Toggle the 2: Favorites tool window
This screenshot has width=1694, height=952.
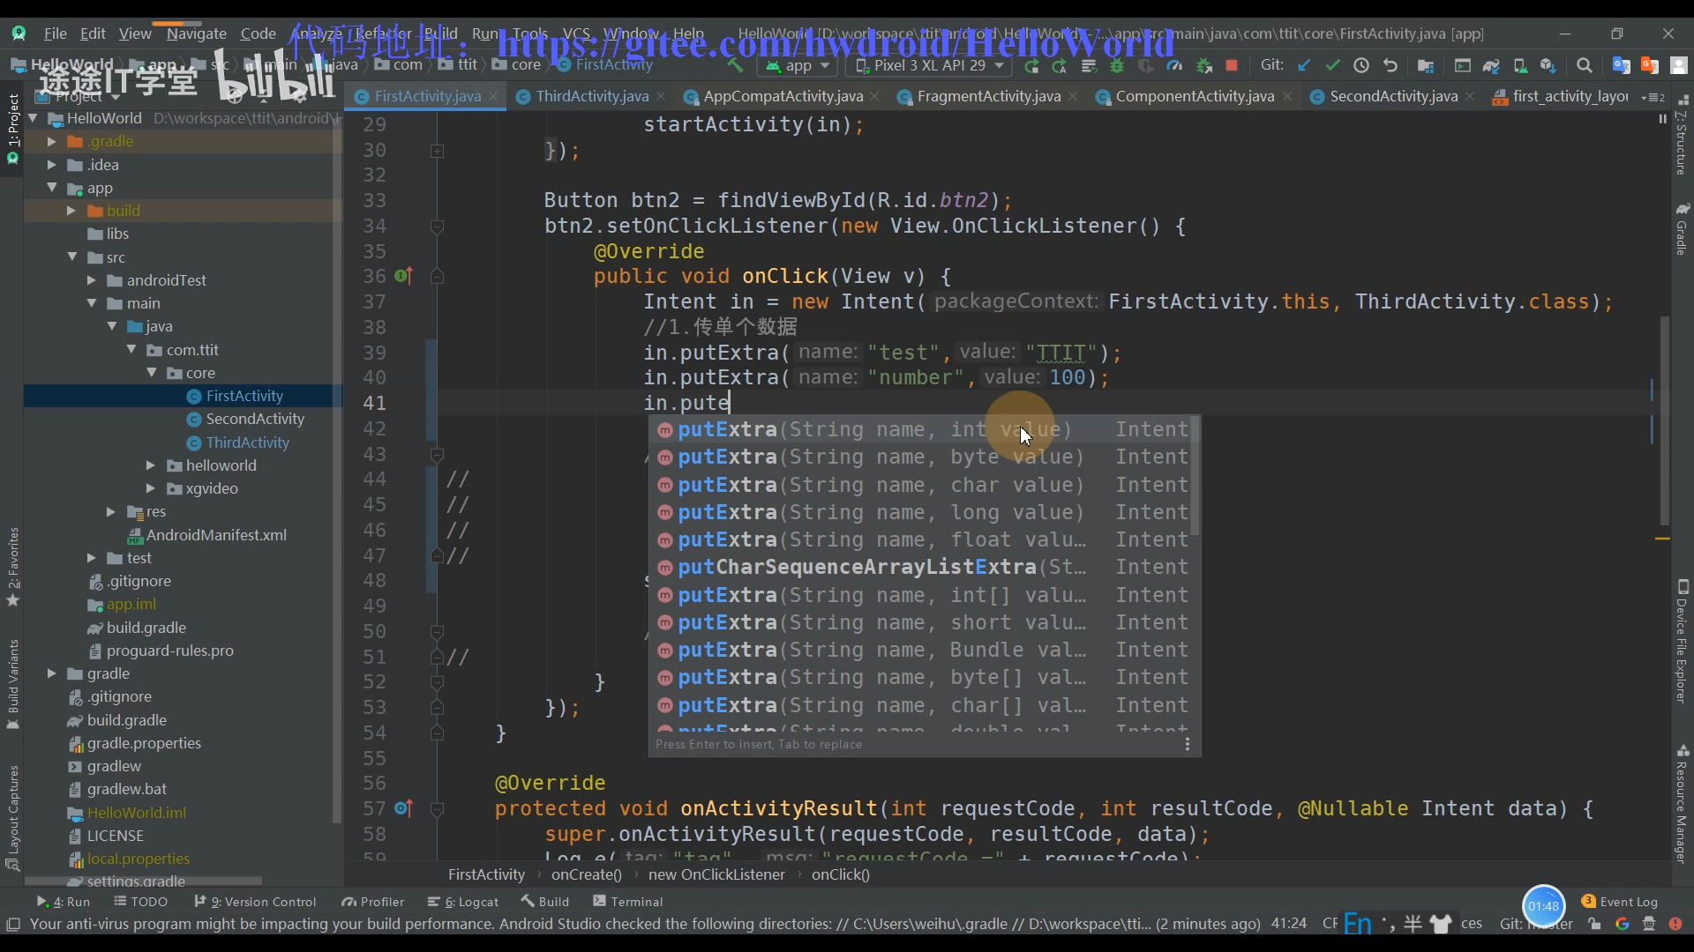coord(12,567)
